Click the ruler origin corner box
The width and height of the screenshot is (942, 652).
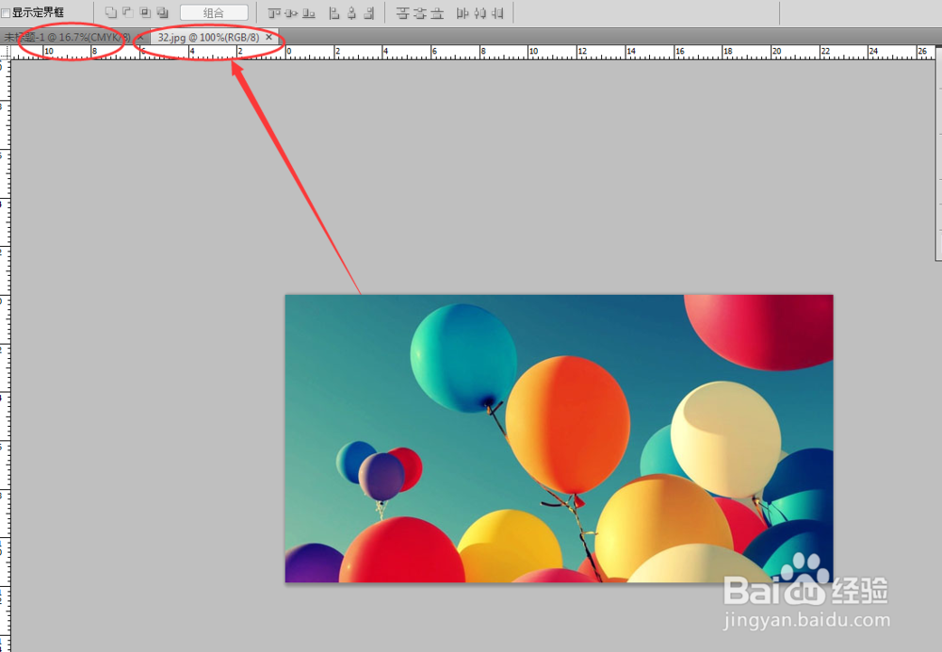6,52
